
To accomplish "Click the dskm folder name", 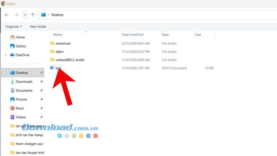I will [59, 52].
